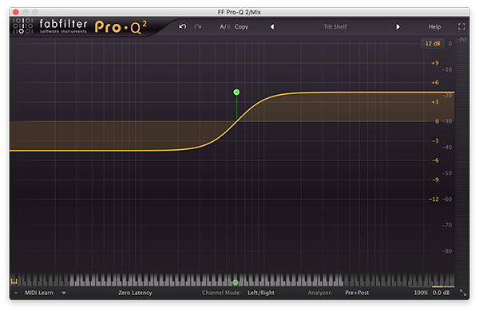The image size is (479, 311).
Task: Toggle the A/B state switch
Action: [x=224, y=27]
